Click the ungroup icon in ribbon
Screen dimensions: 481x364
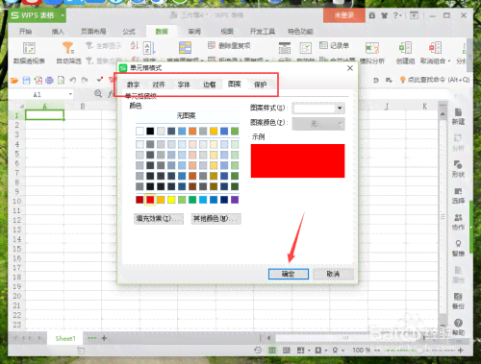(x=435, y=48)
